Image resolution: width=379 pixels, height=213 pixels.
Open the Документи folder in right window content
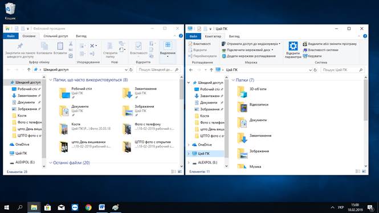click(252, 122)
